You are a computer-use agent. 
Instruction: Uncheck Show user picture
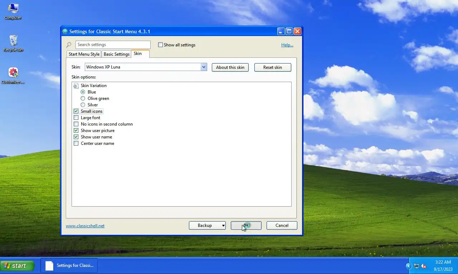[76, 131]
